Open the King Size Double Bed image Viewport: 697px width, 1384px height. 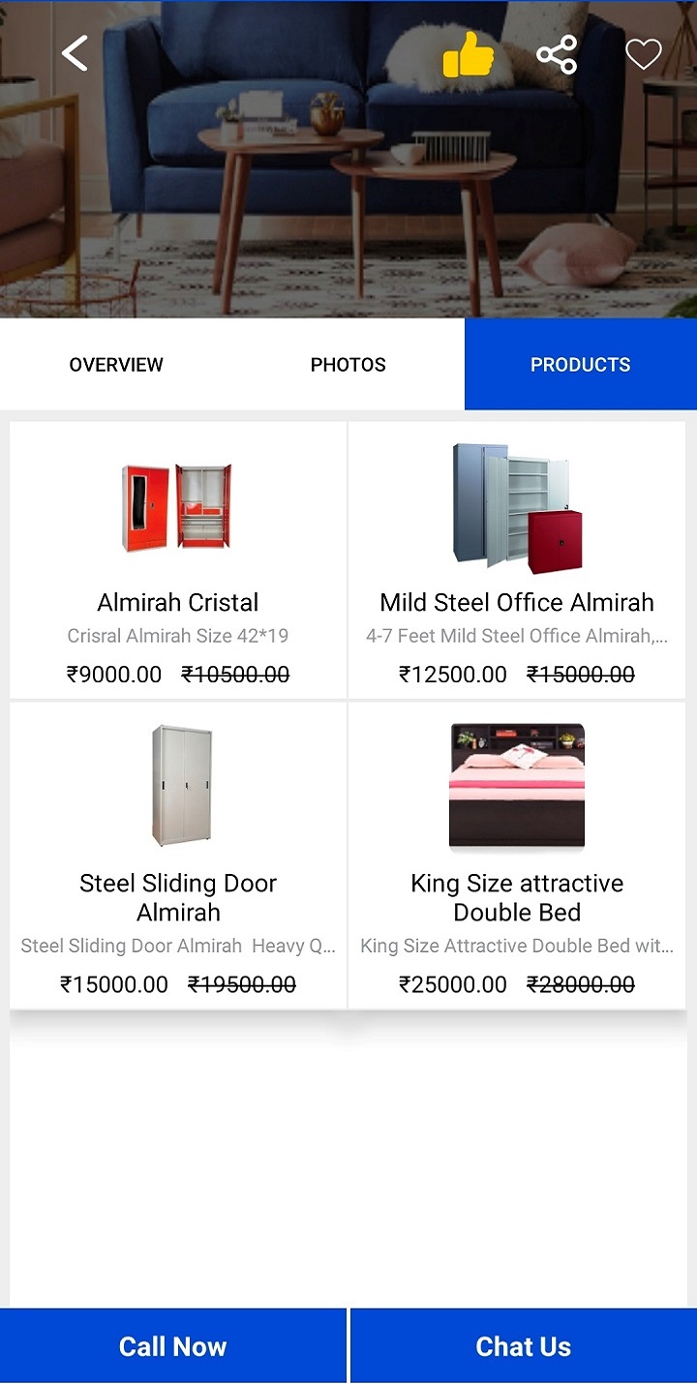(517, 786)
